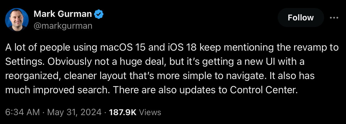The height and width of the screenshot is (124, 346).
Task: Click the word "Settings." in the tweet
Action: tap(25, 62)
